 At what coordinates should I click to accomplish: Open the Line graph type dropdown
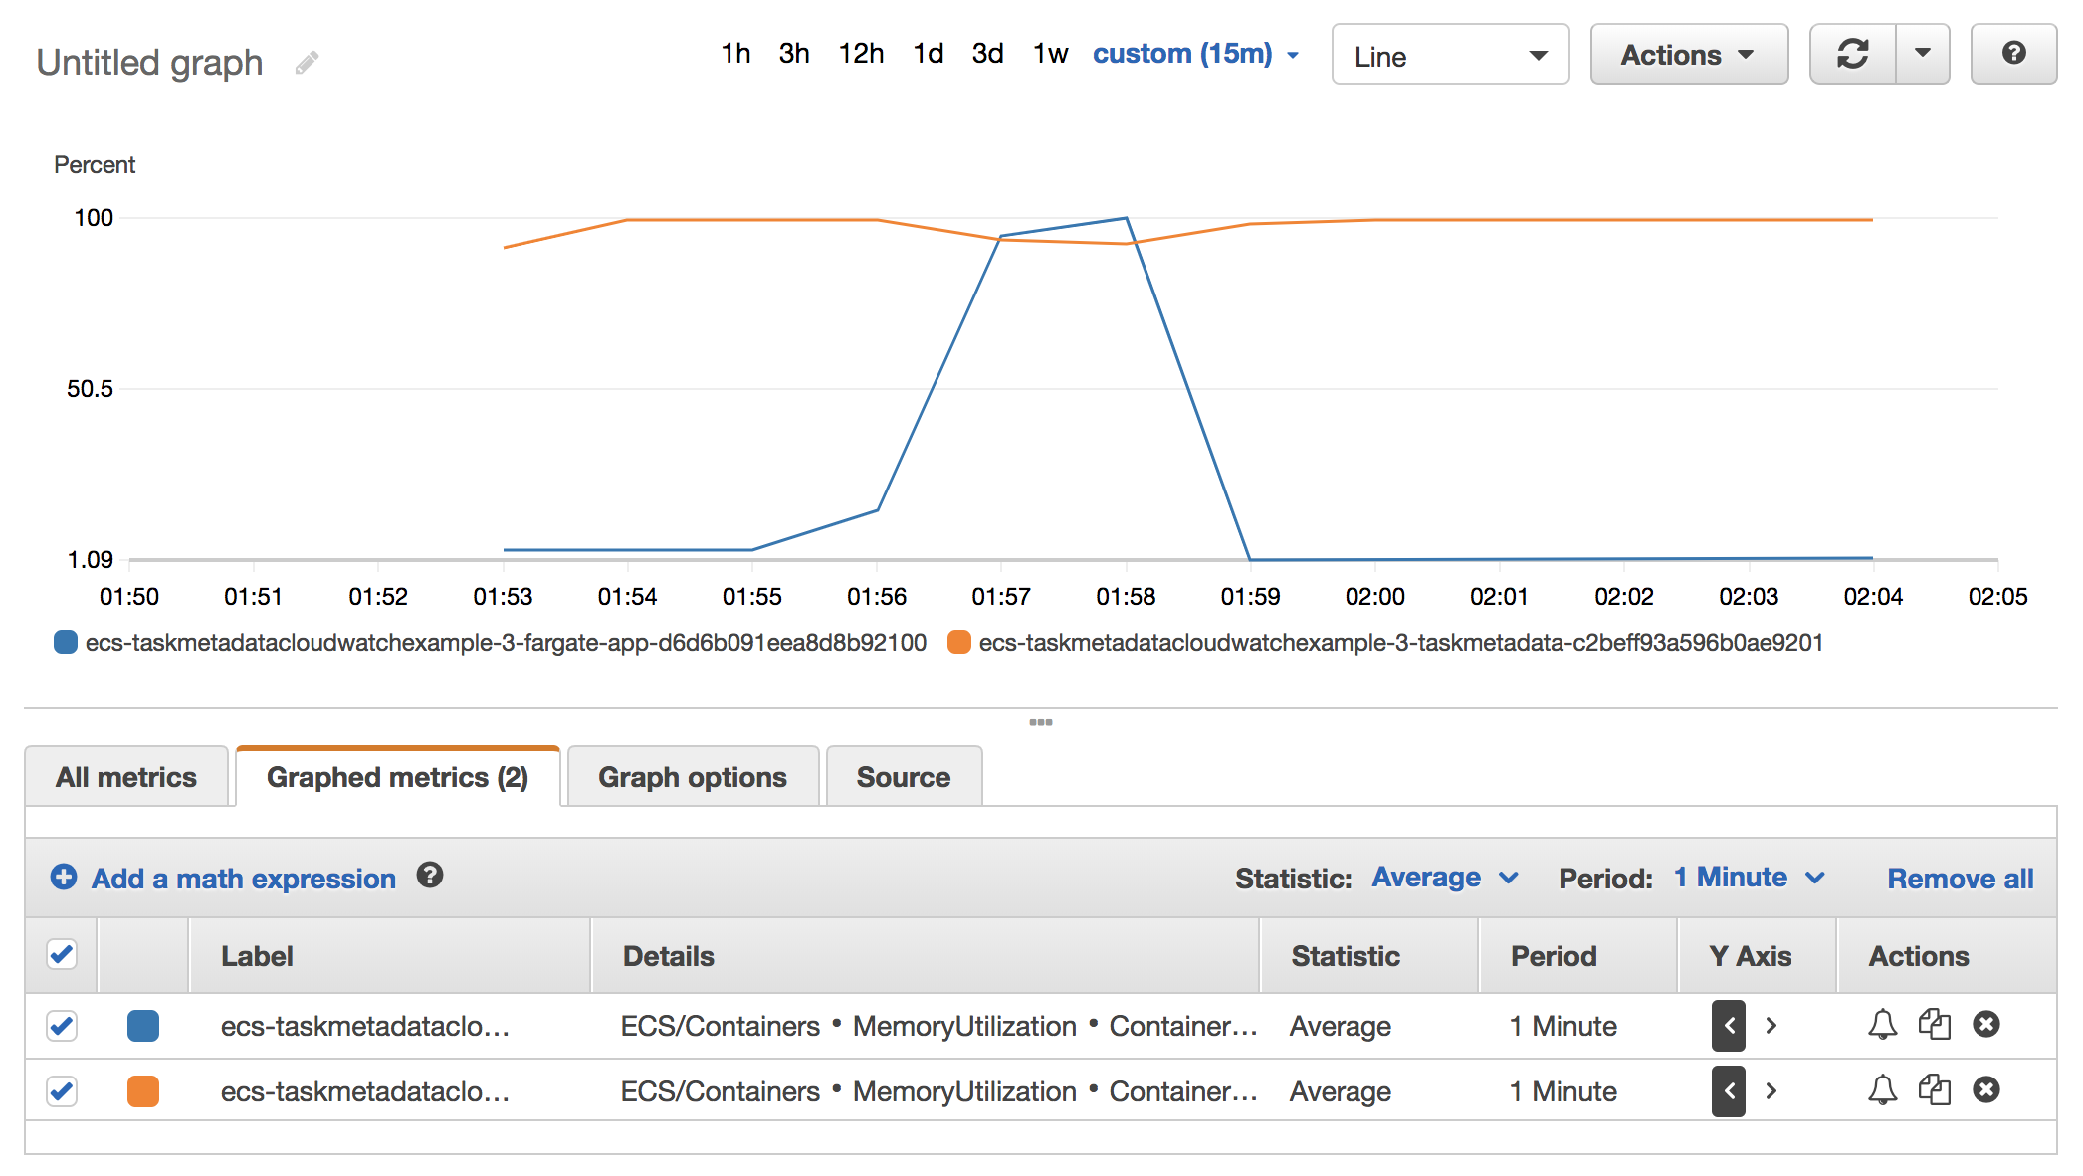pos(1450,55)
